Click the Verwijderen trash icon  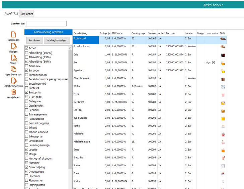coord(13,92)
